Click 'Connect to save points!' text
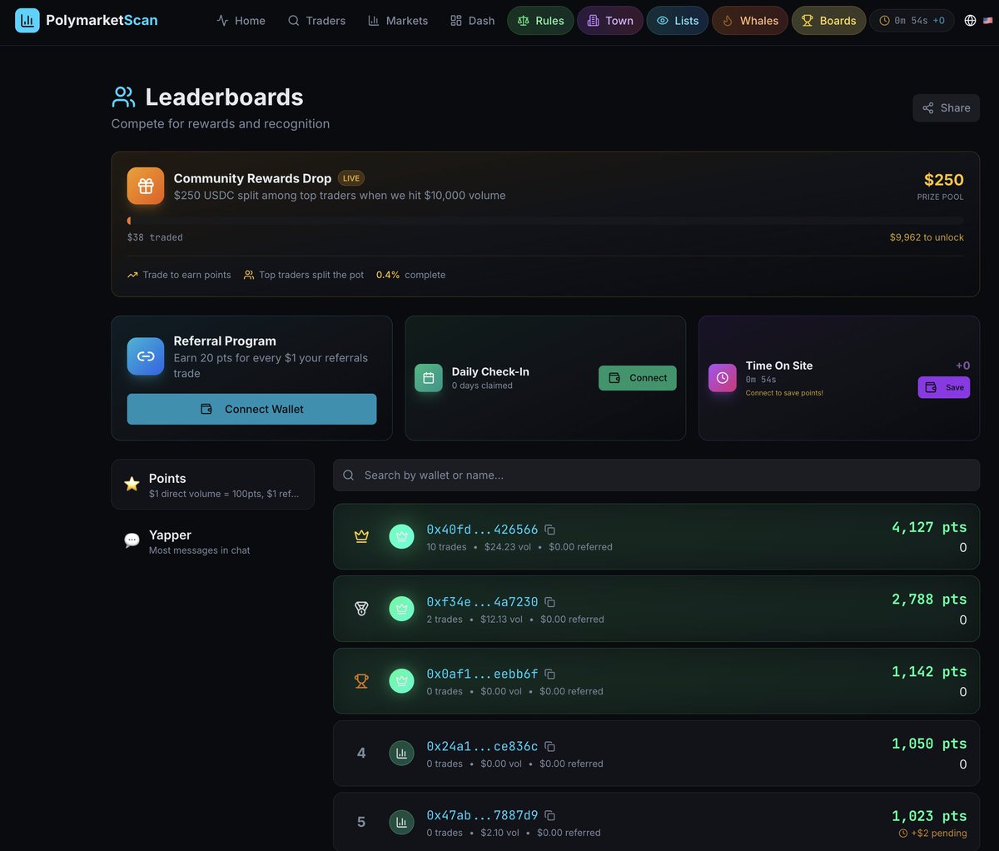 [784, 393]
